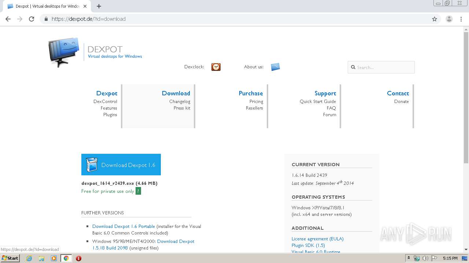Open Chrome's three-dot menu
This screenshot has height=263, width=469.
[x=461, y=19]
